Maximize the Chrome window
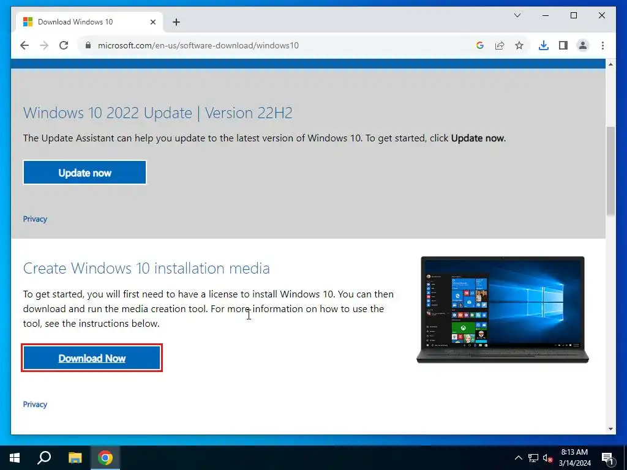The width and height of the screenshot is (627, 470). tap(573, 15)
